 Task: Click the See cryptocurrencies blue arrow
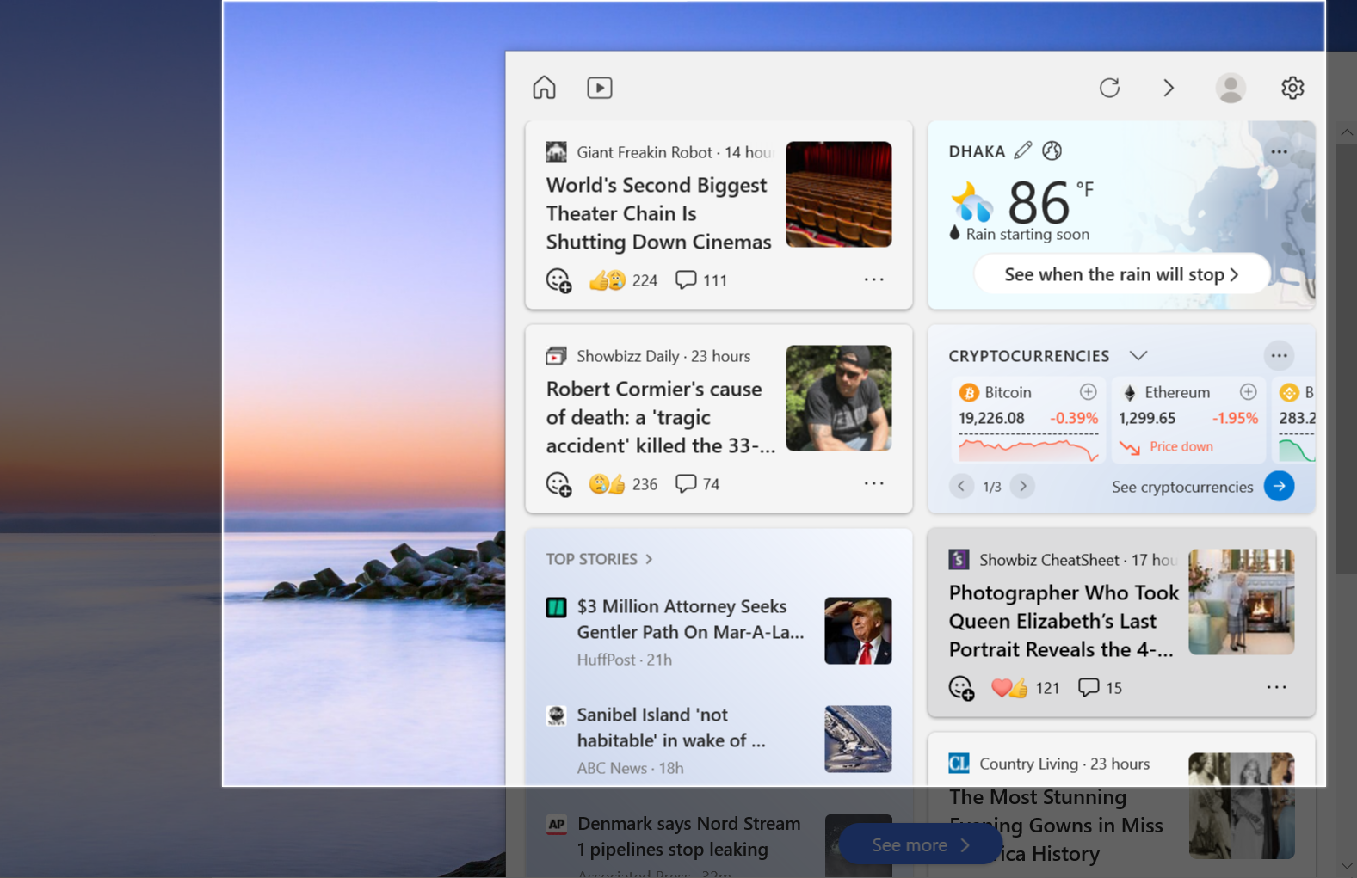point(1280,486)
